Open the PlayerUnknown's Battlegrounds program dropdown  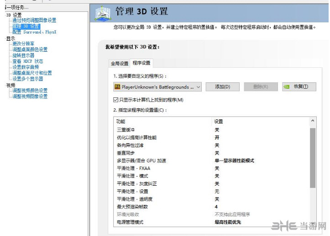(x=157, y=87)
